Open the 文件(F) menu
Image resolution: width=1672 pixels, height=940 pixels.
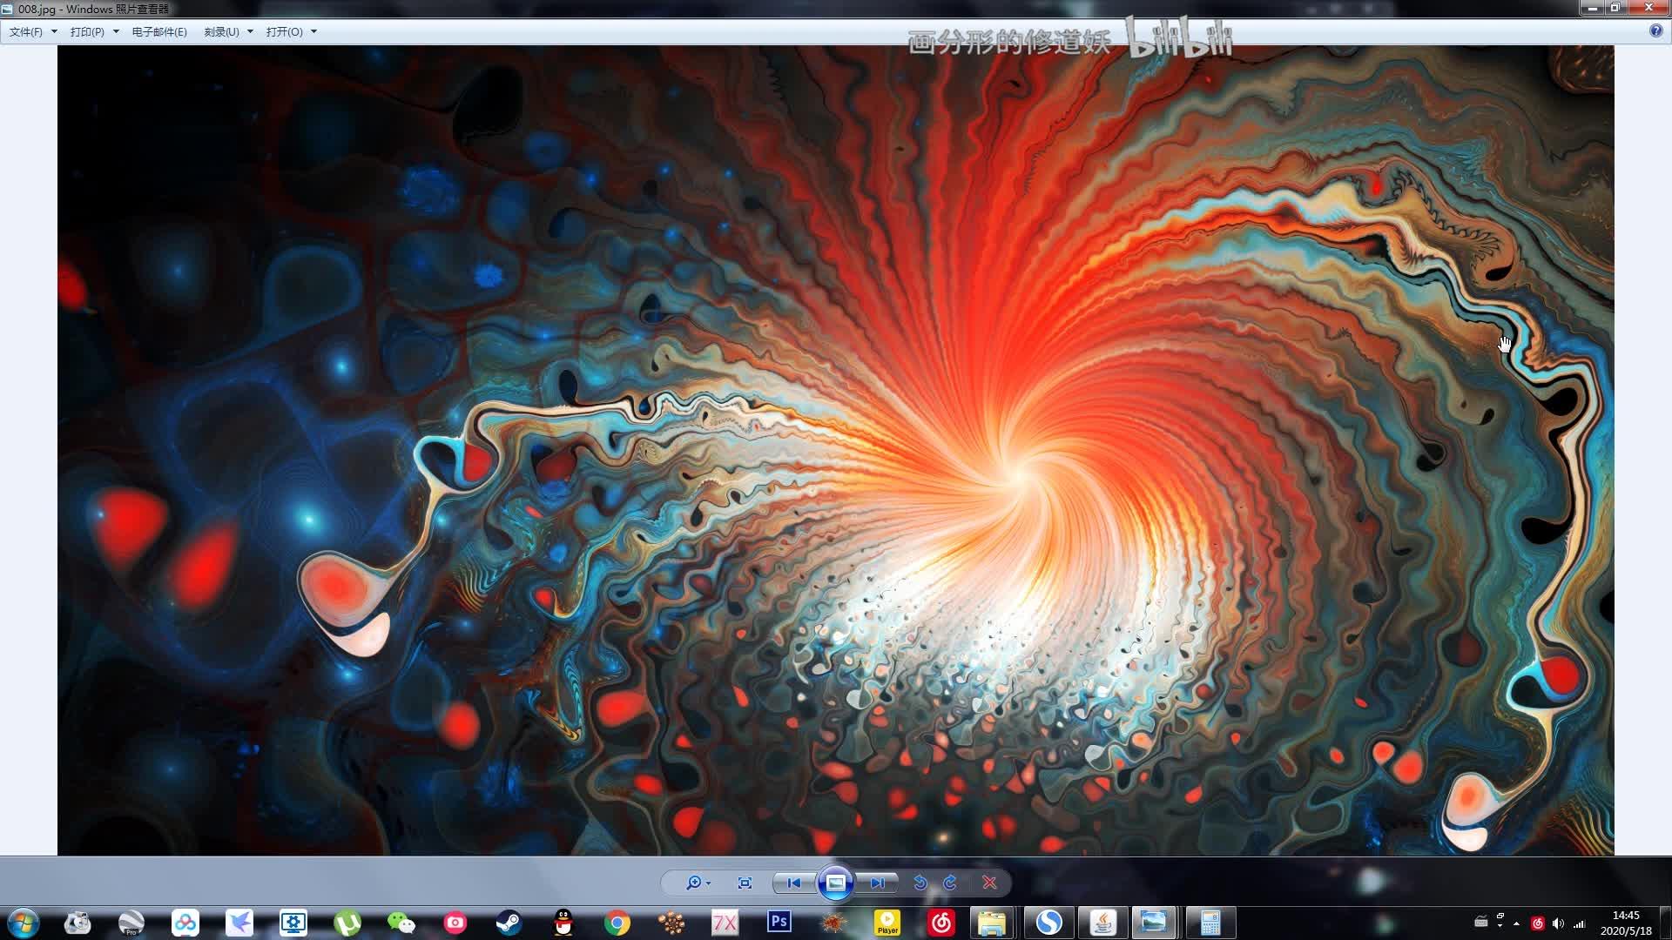[x=26, y=31]
